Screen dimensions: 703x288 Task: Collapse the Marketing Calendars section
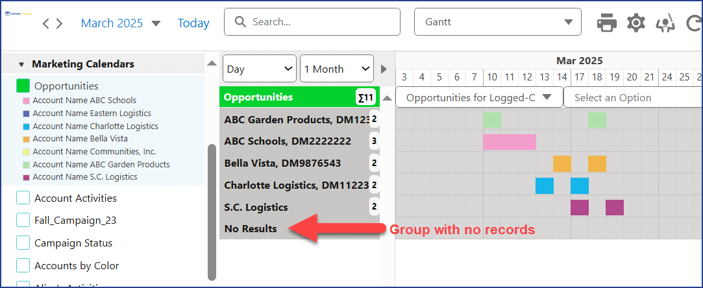[21, 64]
